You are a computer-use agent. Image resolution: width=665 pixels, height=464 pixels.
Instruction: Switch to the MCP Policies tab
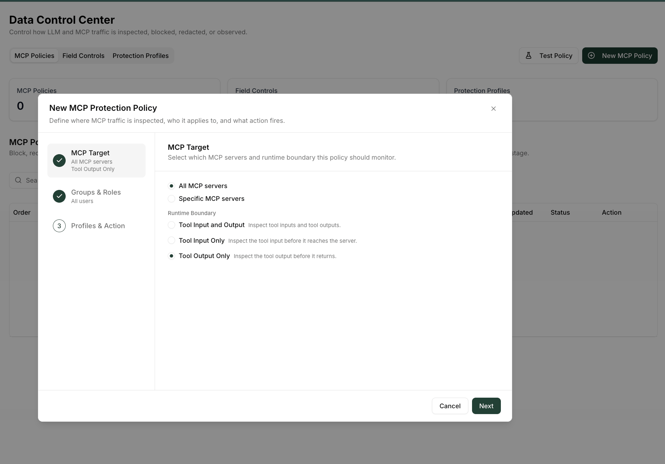pyautogui.click(x=34, y=56)
